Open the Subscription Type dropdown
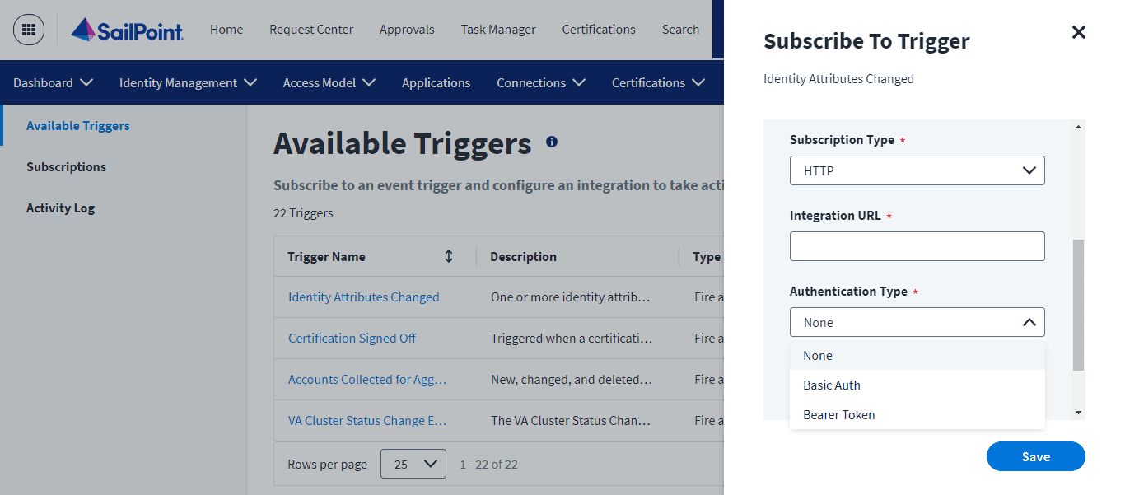1125x495 pixels. pyautogui.click(x=917, y=170)
